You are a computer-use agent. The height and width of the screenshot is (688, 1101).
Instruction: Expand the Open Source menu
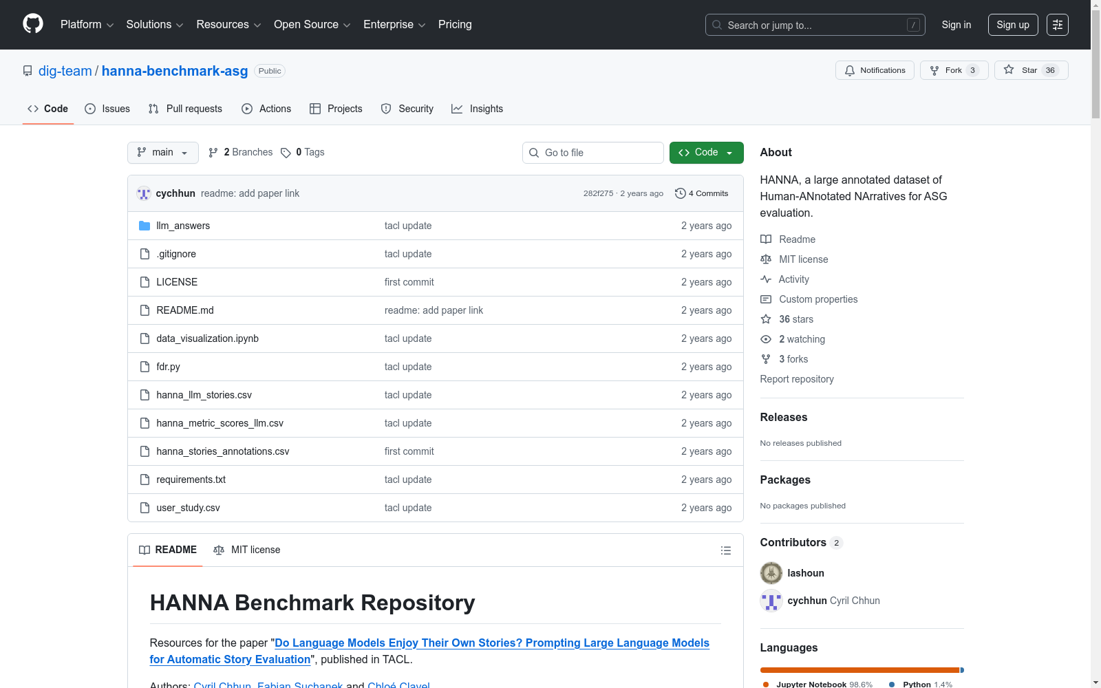(312, 25)
